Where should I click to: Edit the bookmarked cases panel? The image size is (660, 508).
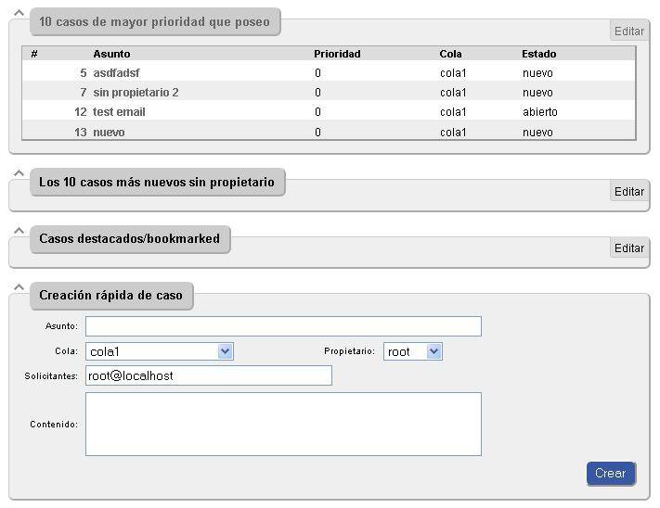(628, 248)
